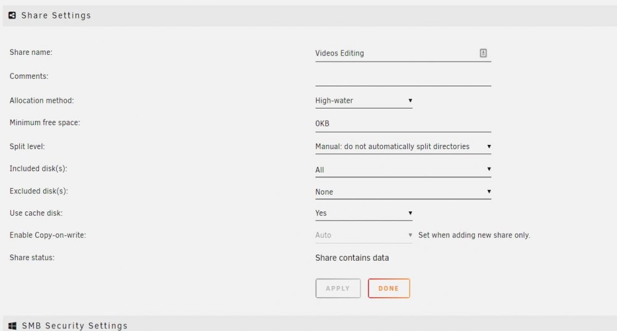Screen dimensions: 617x331
Task: Click the Enable Copy-on-write label
Action: pyautogui.click(x=48, y=235)
